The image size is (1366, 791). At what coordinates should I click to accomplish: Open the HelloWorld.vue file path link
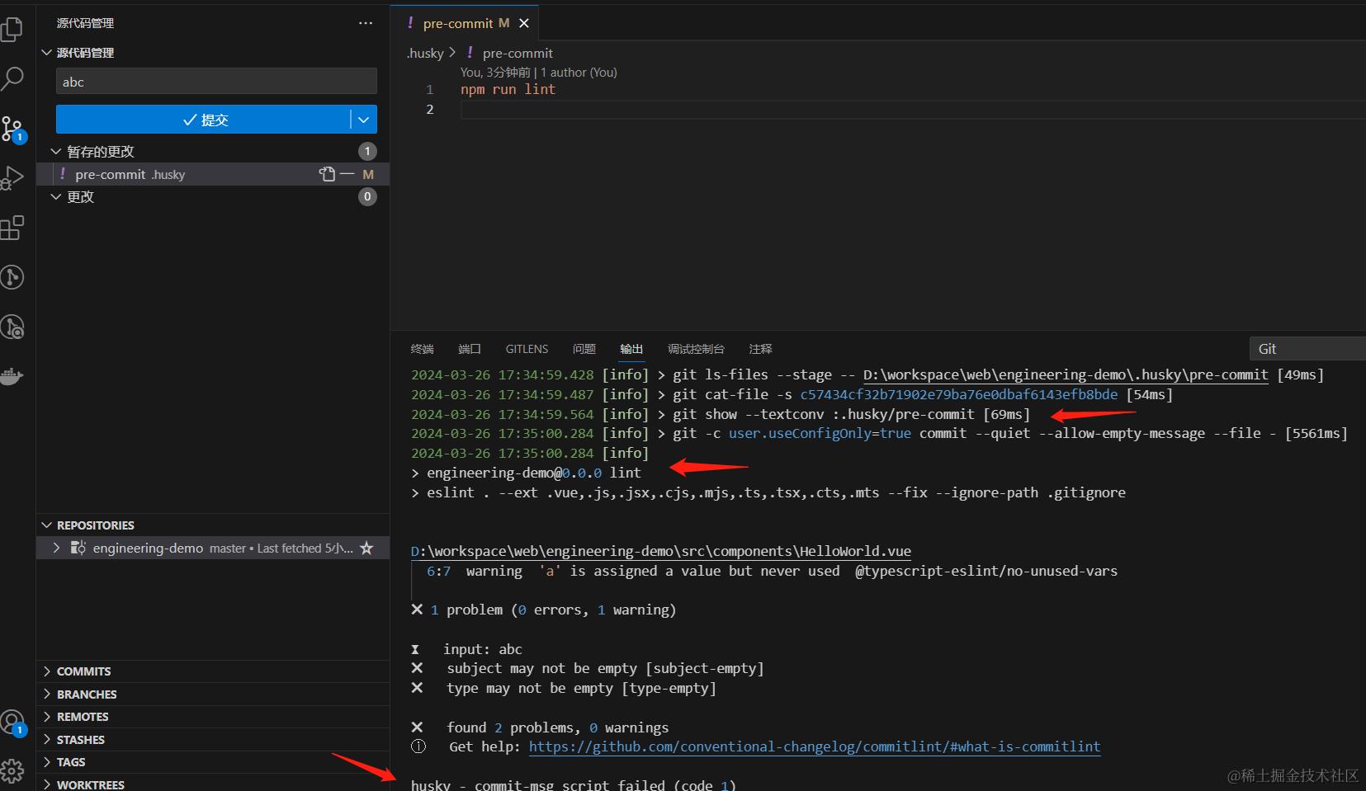pos(661,551)
